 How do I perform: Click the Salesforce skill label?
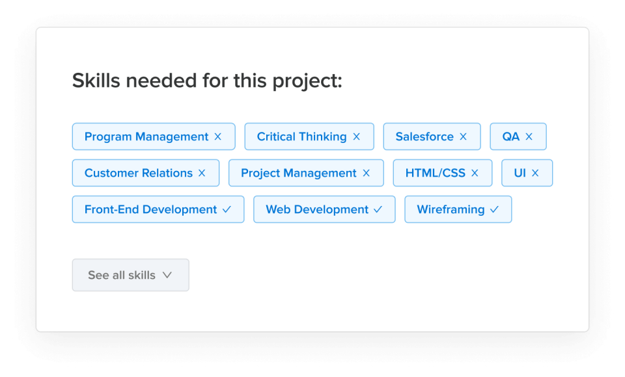424,136
